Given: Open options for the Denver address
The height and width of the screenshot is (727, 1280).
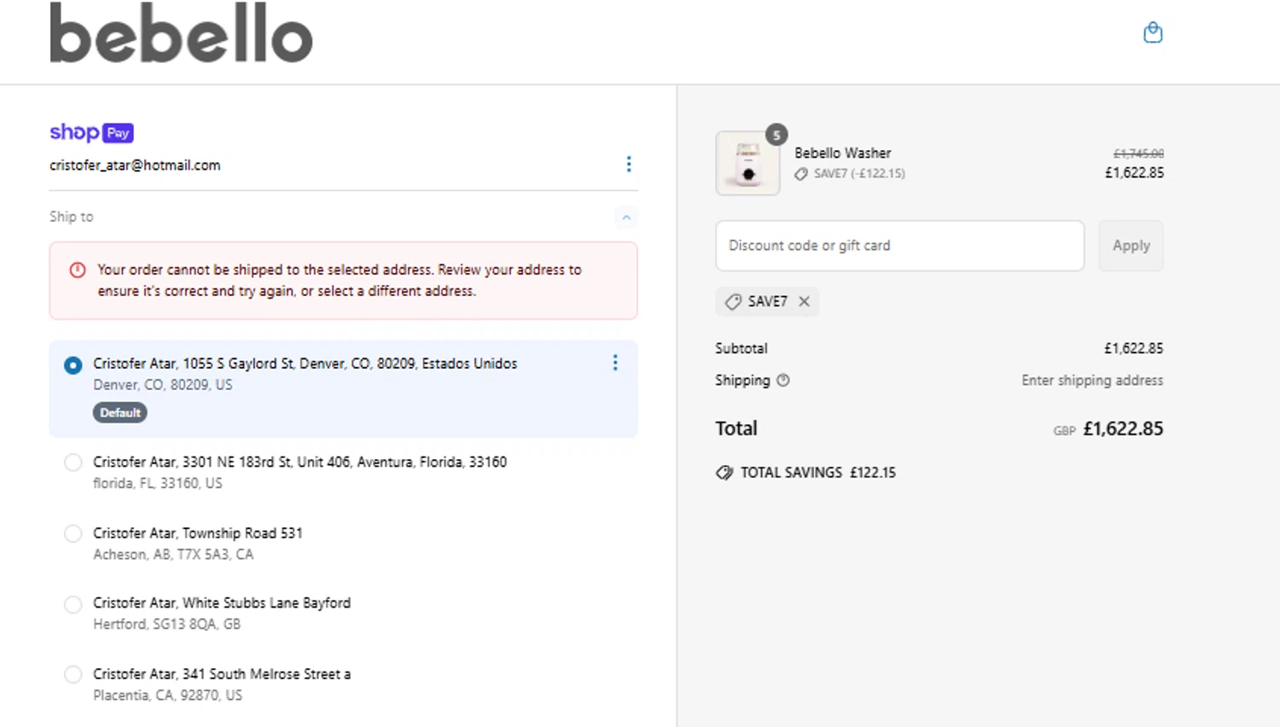Looking at the screenshot, I should pyautogui.click(x=615, y=363).
